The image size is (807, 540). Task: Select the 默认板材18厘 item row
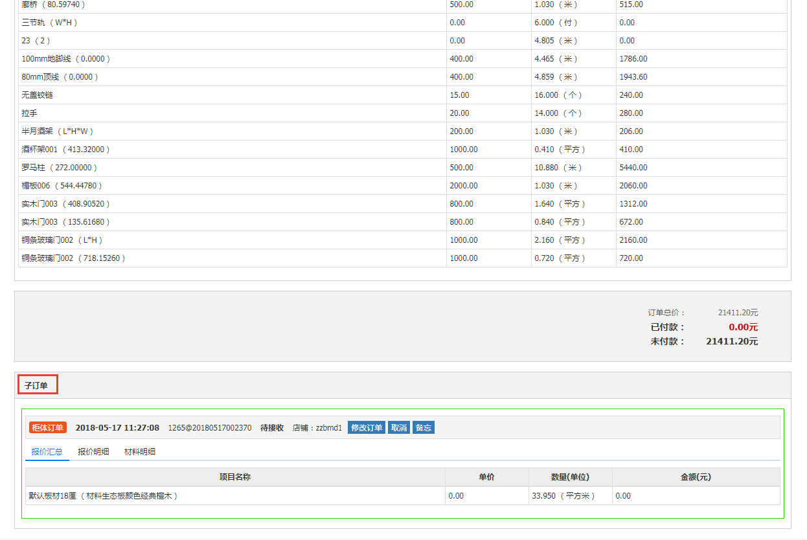[x=104, y=496]
